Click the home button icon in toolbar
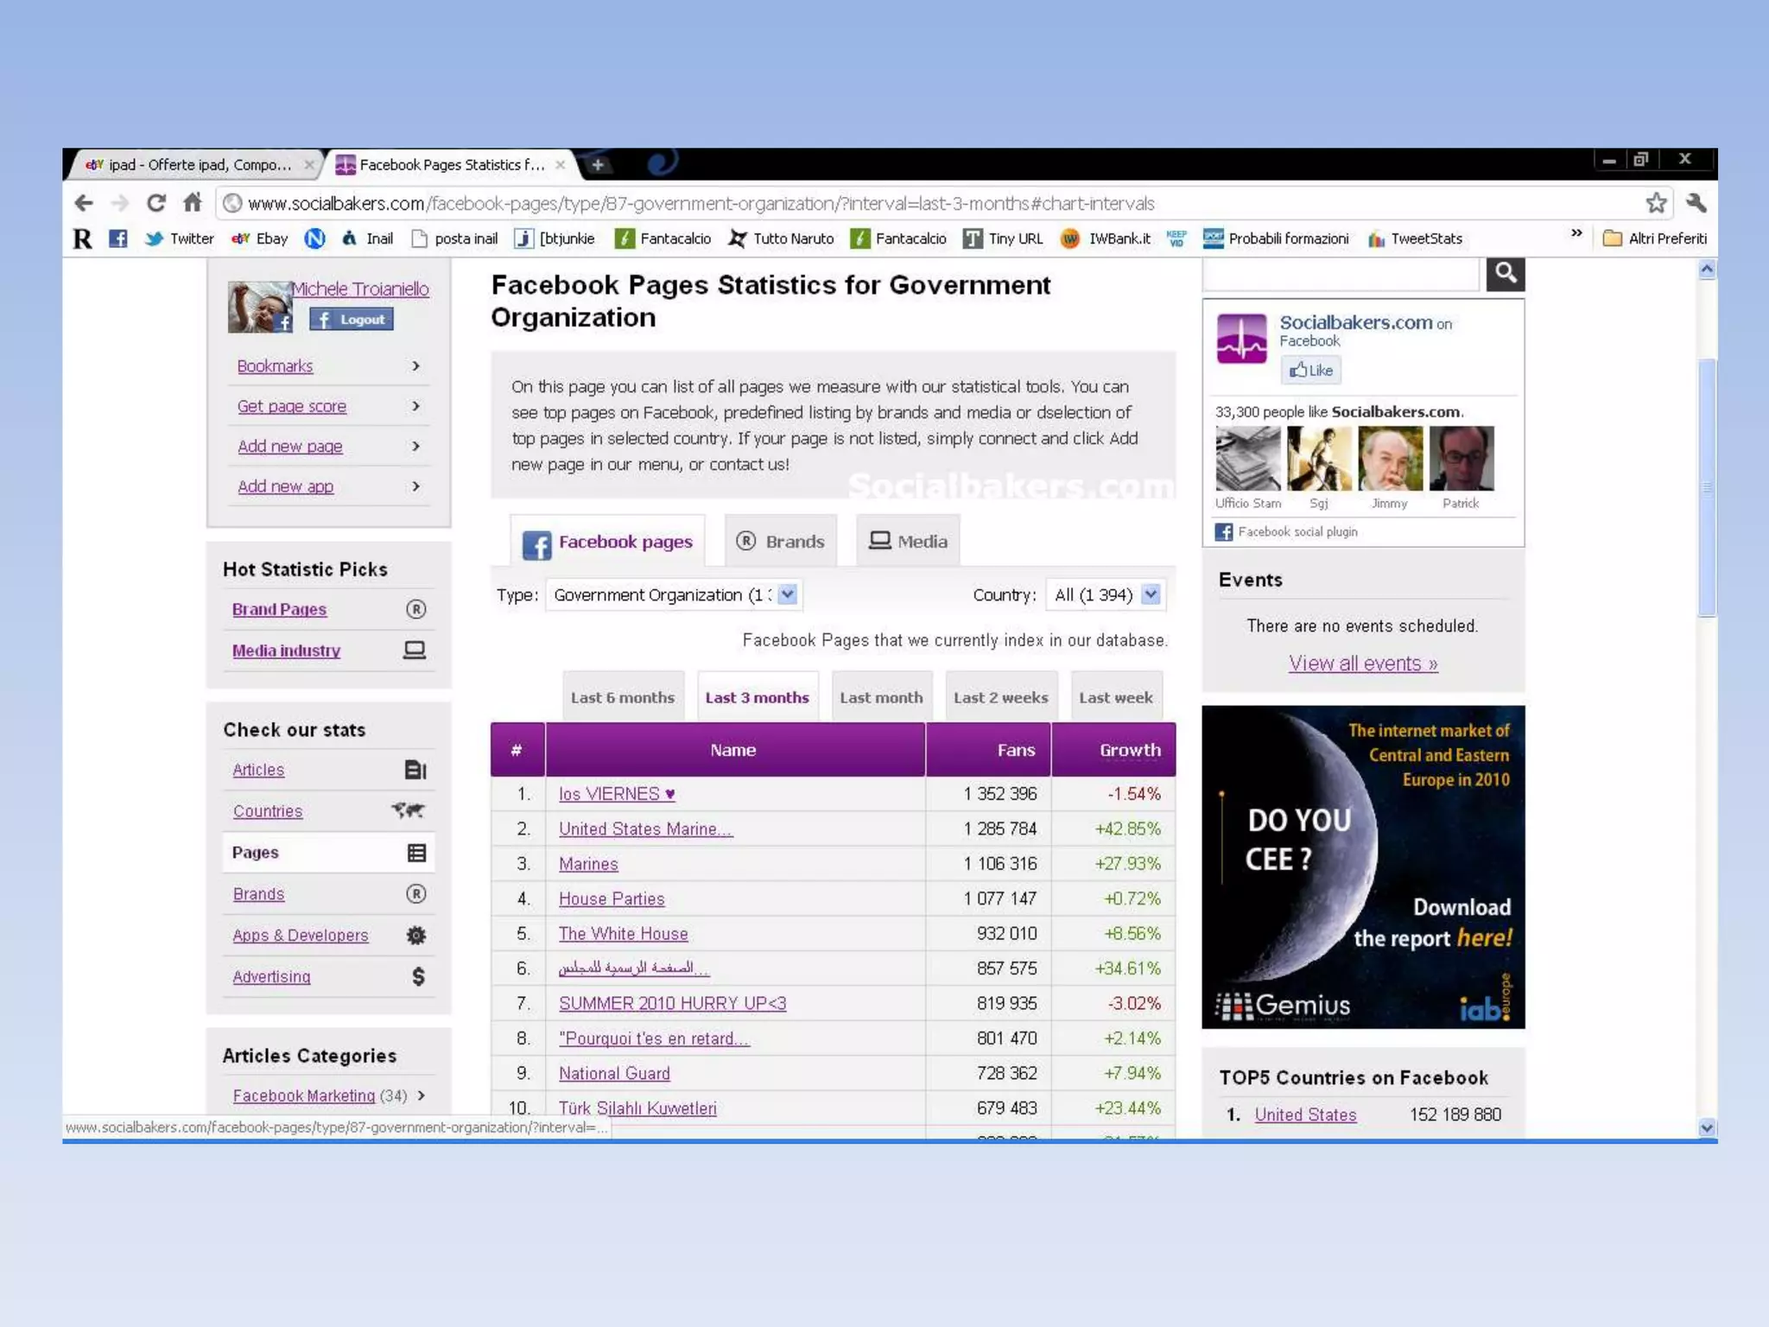 [193, 203]
